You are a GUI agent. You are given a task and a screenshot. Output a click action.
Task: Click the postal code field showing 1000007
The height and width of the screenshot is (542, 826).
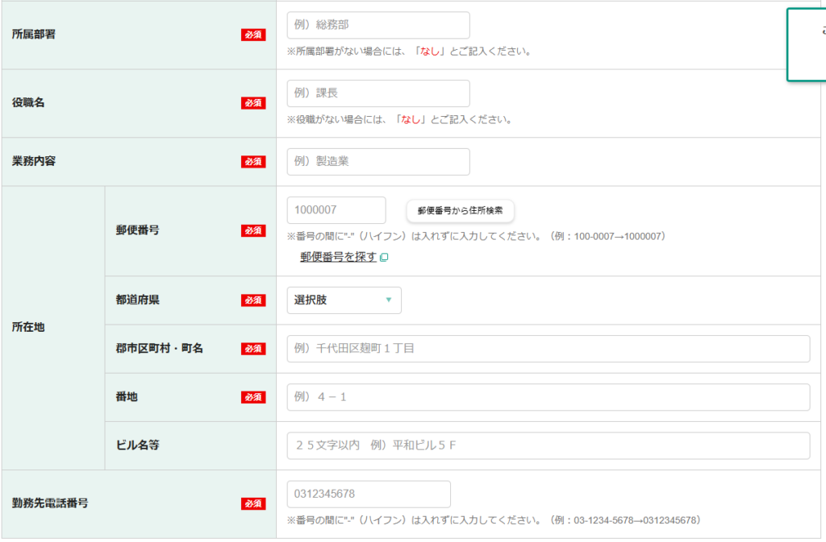(x=336, y=210)
